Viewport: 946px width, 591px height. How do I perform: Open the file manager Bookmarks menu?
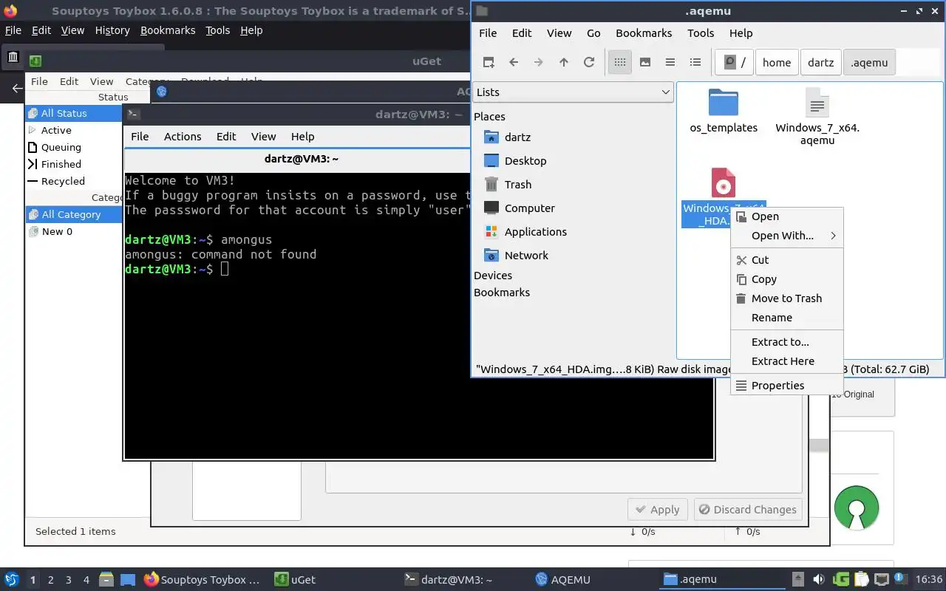pos(644,33)
